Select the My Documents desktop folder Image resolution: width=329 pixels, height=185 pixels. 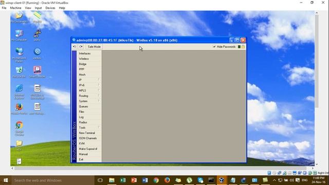(19, 17)
